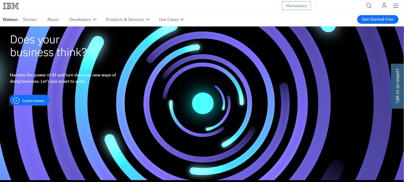Click the IBM logo
Screen dimensions: 404x182
[11, 6]
